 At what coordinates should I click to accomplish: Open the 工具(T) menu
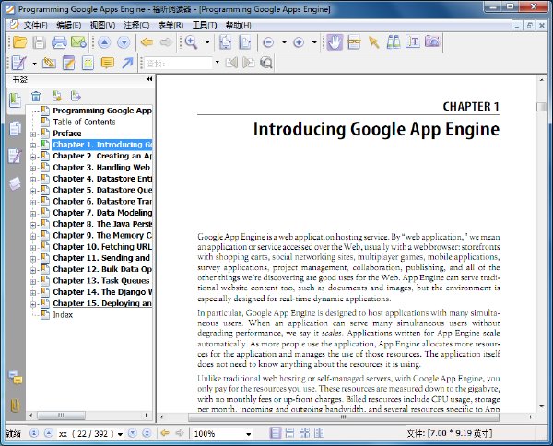click(205, 26)
